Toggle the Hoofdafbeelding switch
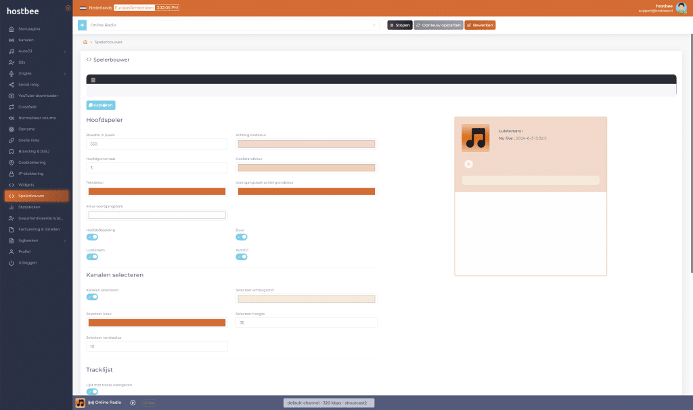The image size is (693, 410). click(x=92, y=237)
